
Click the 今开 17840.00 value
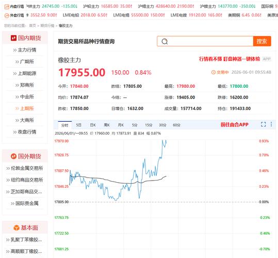(x=79, y=86)
